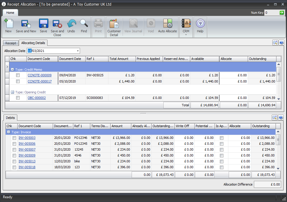Open the Allocation Date dropdown
The height and width of the screenshot is (202, 287).
[x=78, y=51]
